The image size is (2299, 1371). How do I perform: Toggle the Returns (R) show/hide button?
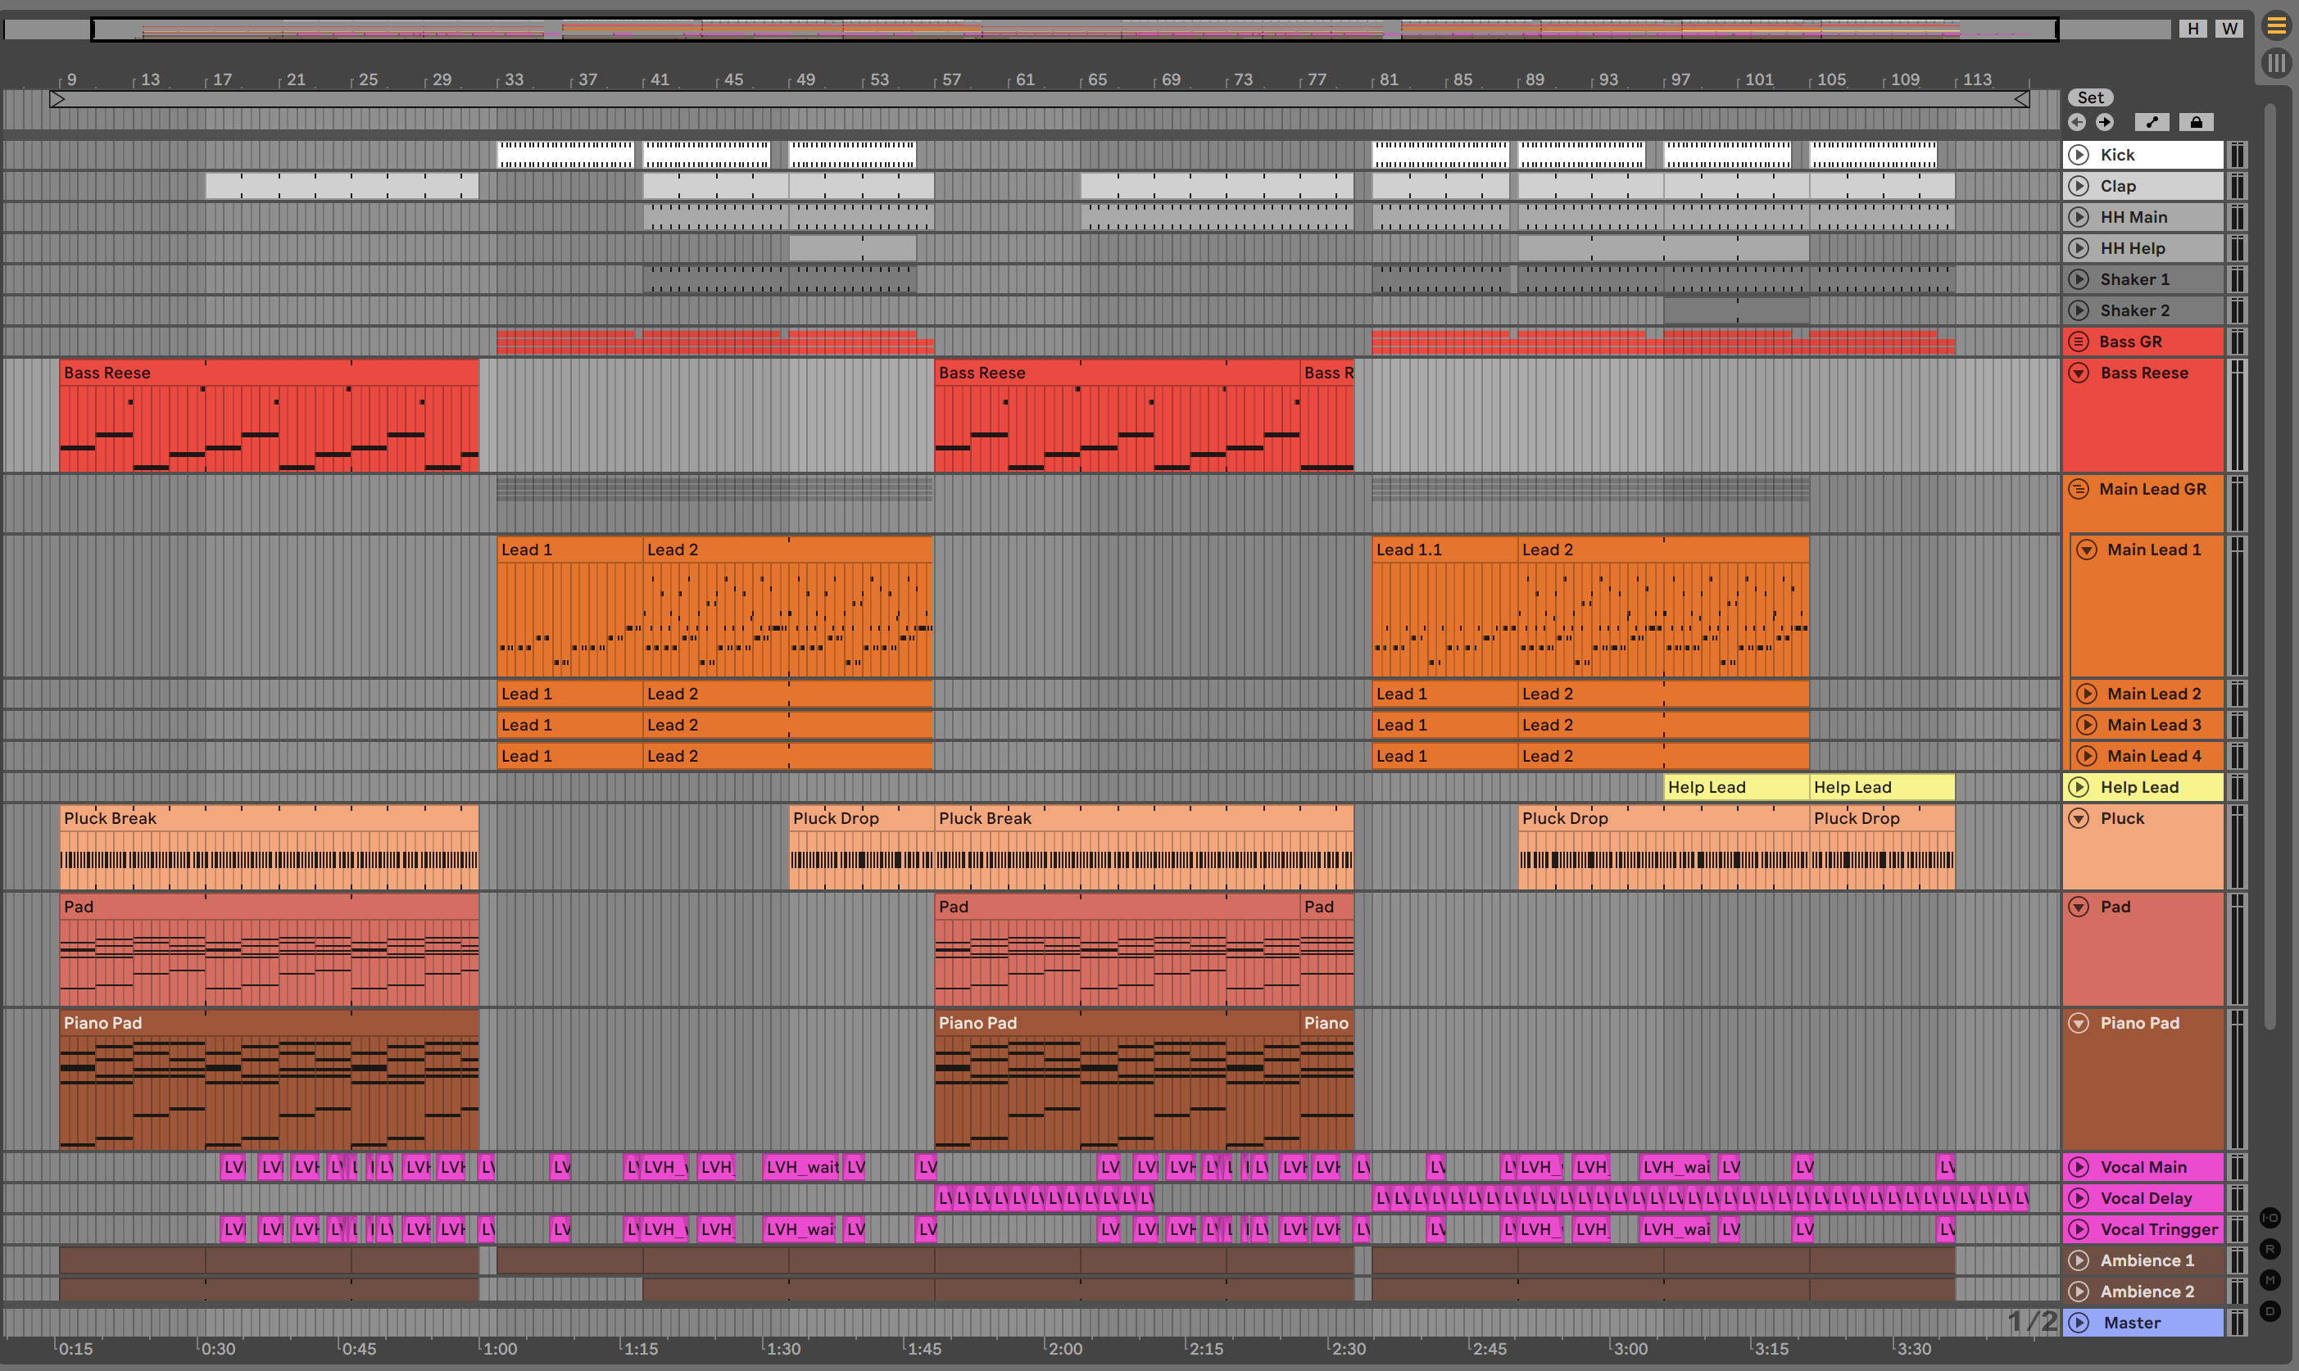pyautogui.click(x=2270, y=1249)
